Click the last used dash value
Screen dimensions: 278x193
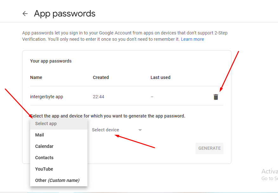pos(152,97)
